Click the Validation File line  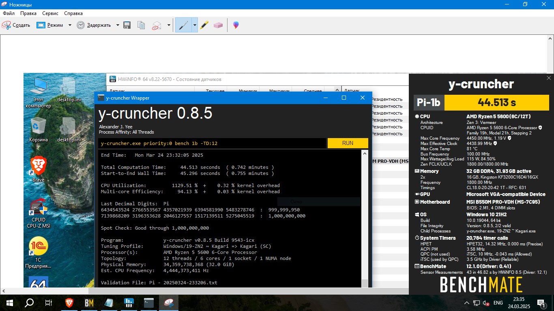(x=159, y=283)
